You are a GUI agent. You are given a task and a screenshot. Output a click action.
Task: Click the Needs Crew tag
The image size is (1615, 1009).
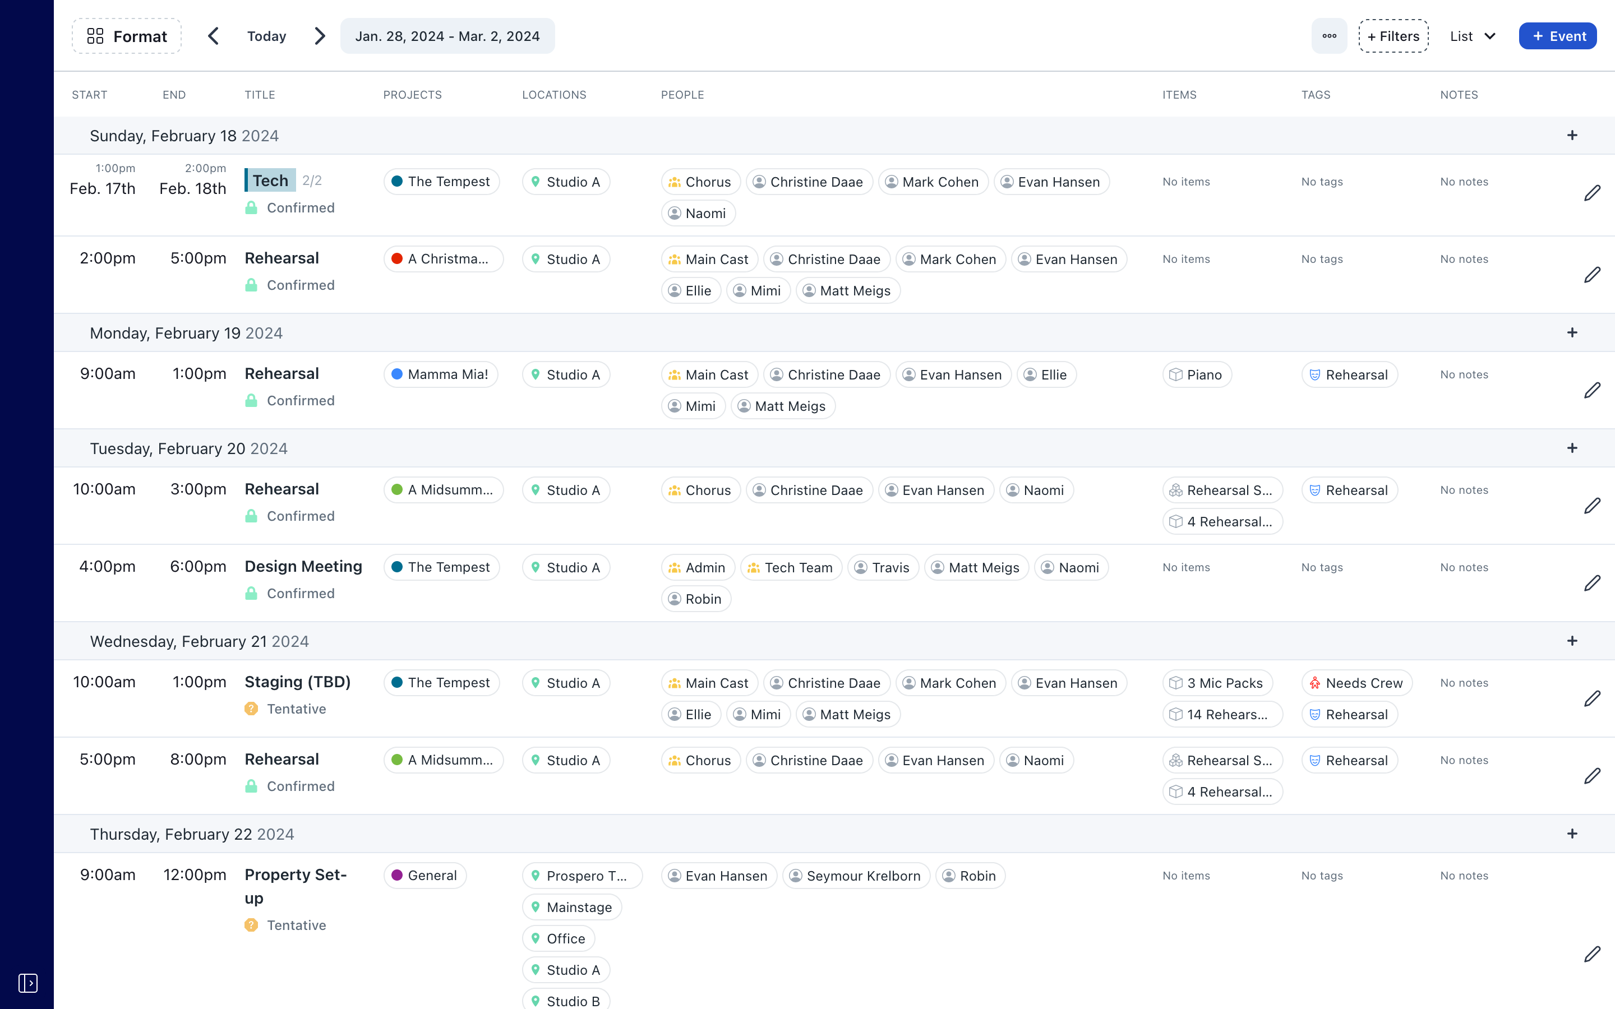pos(1356,683)
